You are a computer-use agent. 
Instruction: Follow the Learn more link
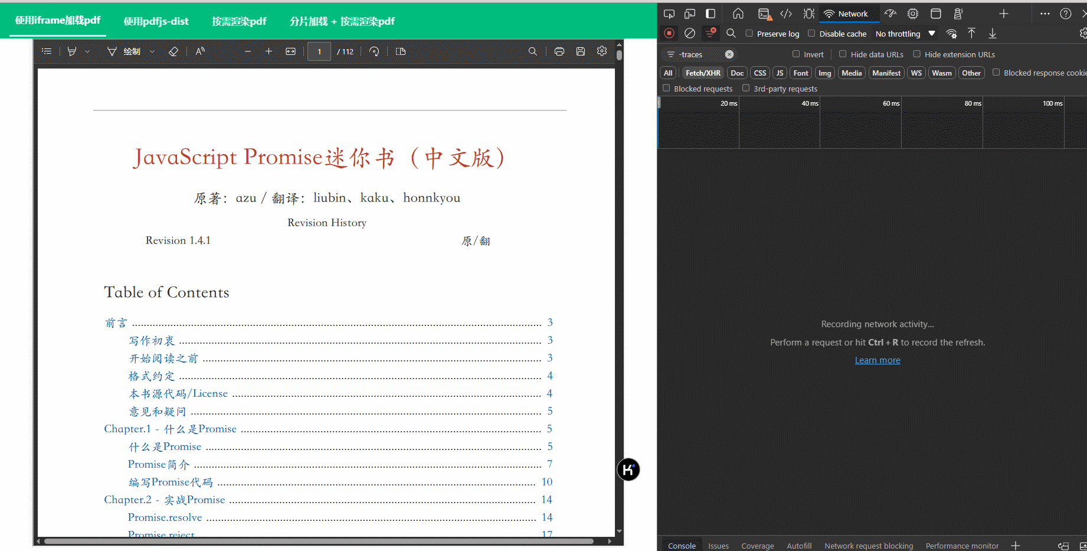(878, 360)
